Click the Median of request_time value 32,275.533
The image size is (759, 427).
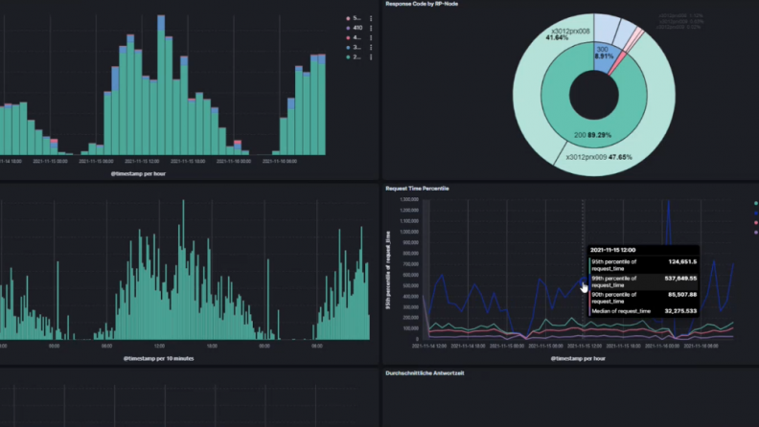(680, 311)
